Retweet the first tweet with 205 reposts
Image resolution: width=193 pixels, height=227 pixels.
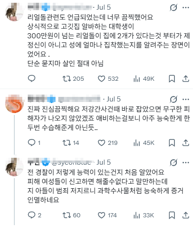click(73, 79)
